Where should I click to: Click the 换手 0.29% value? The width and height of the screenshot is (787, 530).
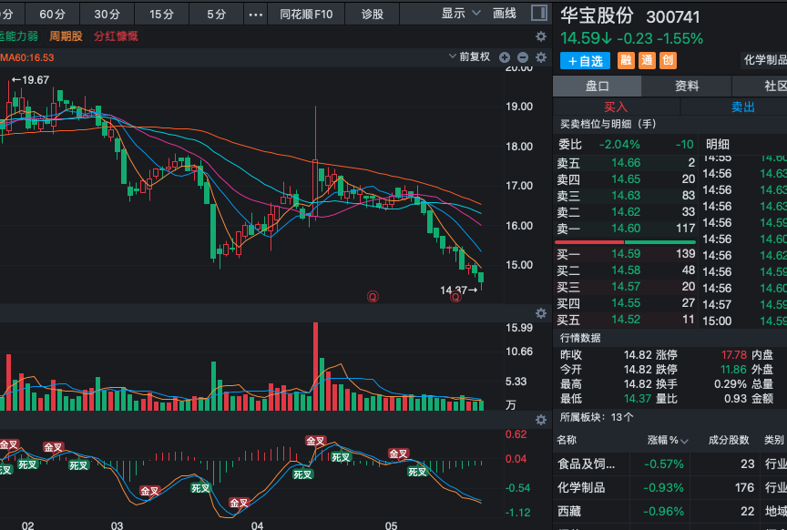click(x=731, y=384)
